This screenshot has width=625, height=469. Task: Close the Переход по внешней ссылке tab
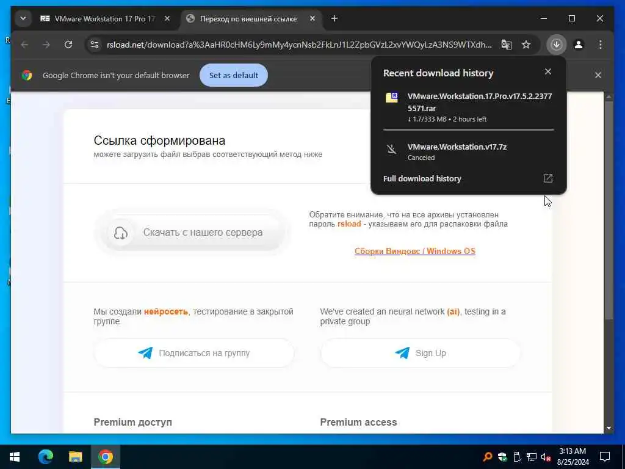[x=312, y=19]
